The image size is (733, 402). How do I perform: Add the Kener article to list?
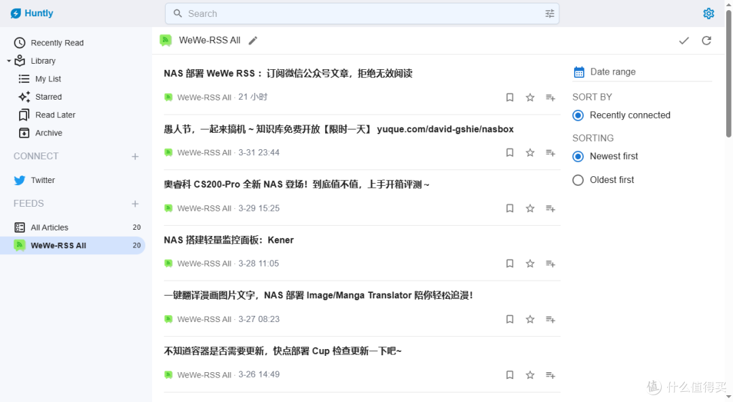pyautogui.click(x=550, y=263)
